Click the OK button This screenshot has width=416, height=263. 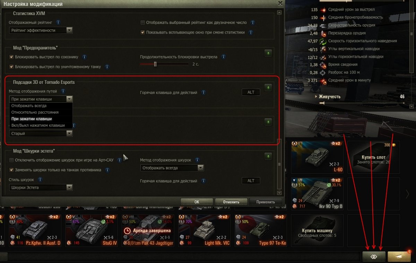[x=197, y=202]
